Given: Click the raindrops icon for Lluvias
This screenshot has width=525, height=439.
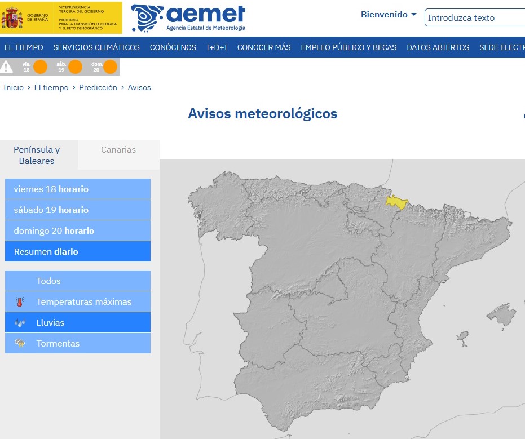Looking at the screenshot, I should (x=20, y=322).
